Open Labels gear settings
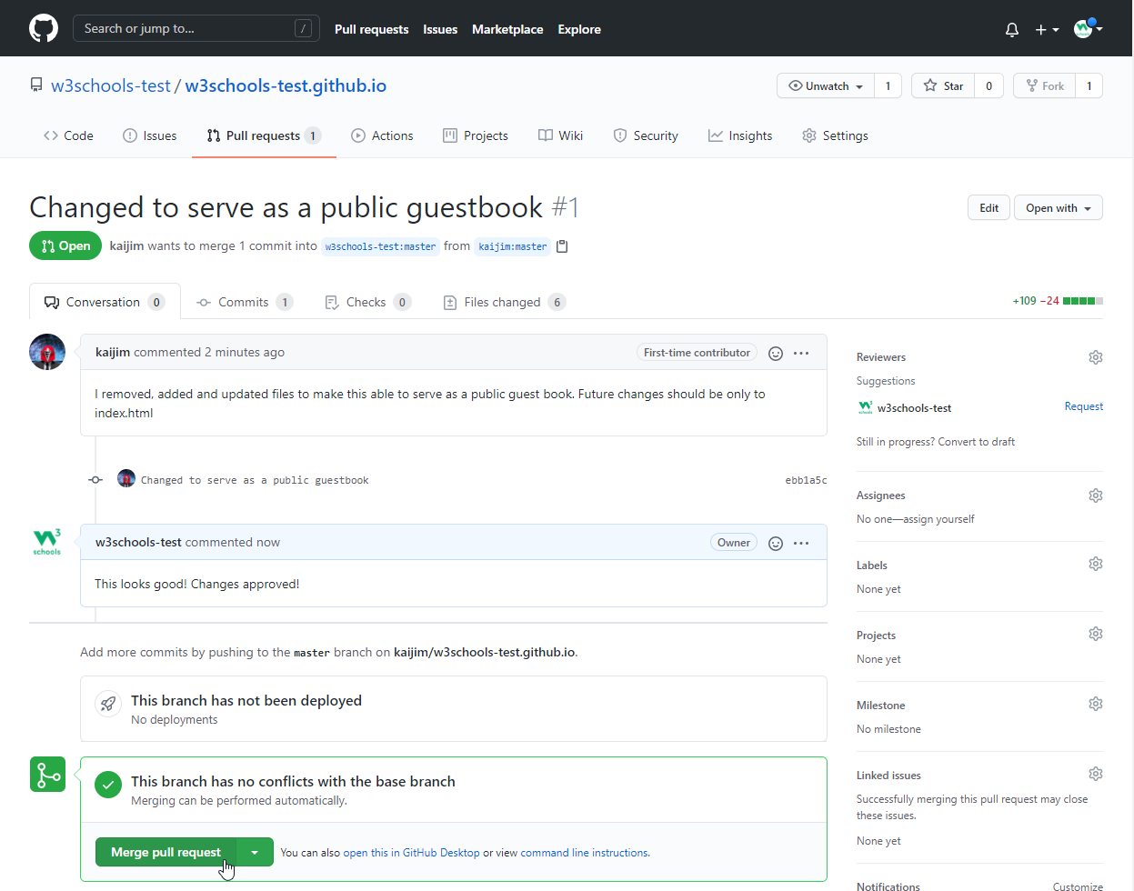Screen dimensions: 1134x891 click(x=1096, y=564)
